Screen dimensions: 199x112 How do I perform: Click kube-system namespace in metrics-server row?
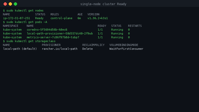[12, 37]
